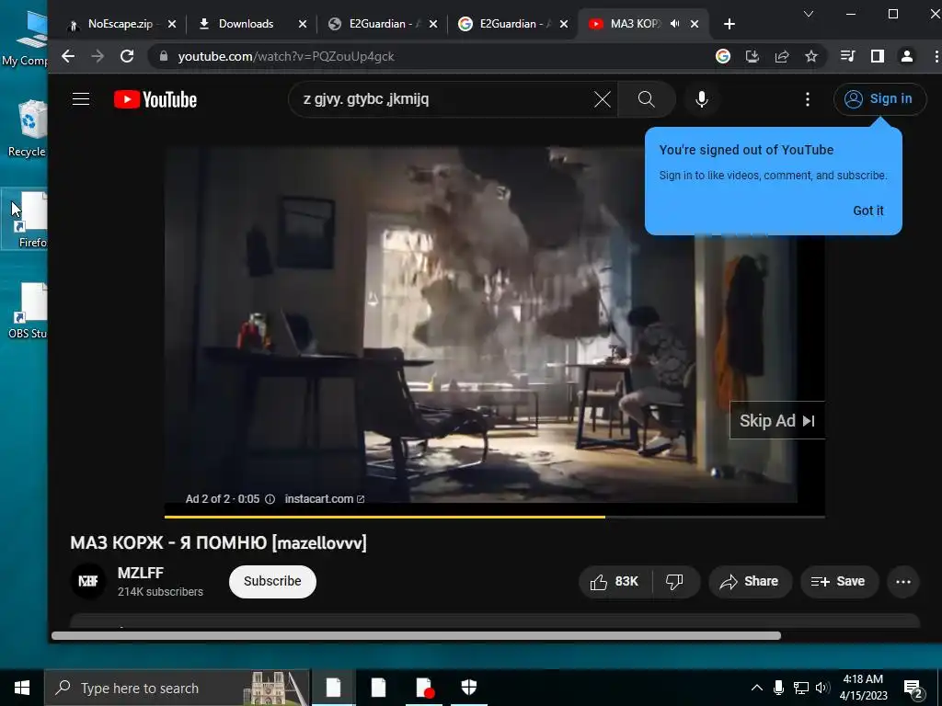Open clock showing 4:18 AM
942x706 pixels.
(863, 688)
